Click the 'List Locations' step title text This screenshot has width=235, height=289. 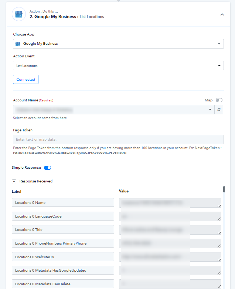tap(92, 17)
